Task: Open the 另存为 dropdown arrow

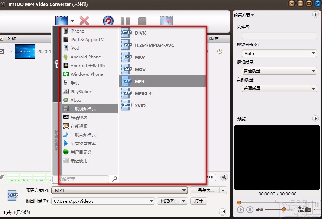Action: (x=224, y=190)
